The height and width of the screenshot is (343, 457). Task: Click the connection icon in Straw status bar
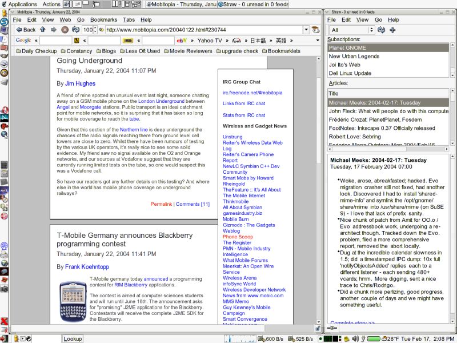332,328
